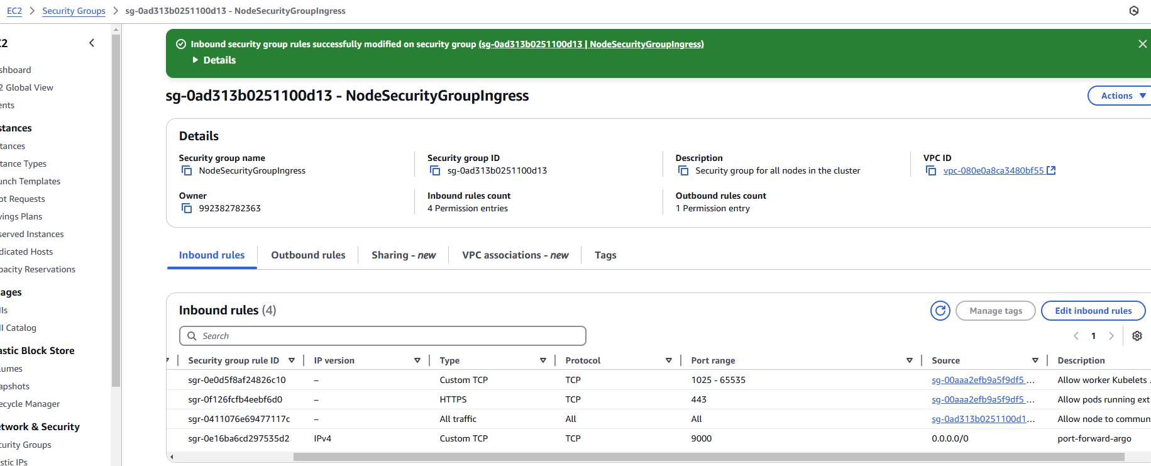This screenshot has width=1151, height=466.
Task: Copy the security group name value
Action: (187, 170)
